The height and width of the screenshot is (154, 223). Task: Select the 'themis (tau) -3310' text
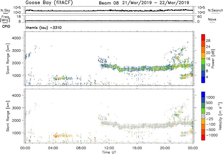coord(44,28)
